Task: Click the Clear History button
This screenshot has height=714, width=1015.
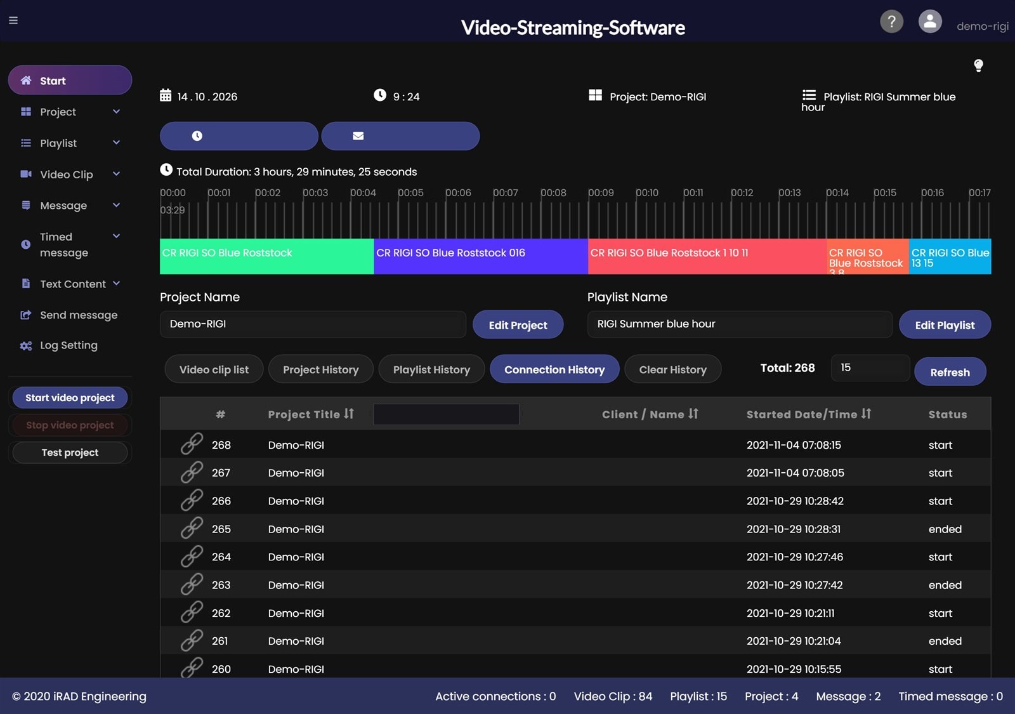Action: coord(673,369)
